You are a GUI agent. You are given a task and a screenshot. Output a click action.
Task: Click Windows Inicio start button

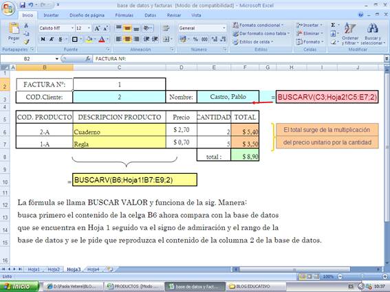click(x=19, y=287)
